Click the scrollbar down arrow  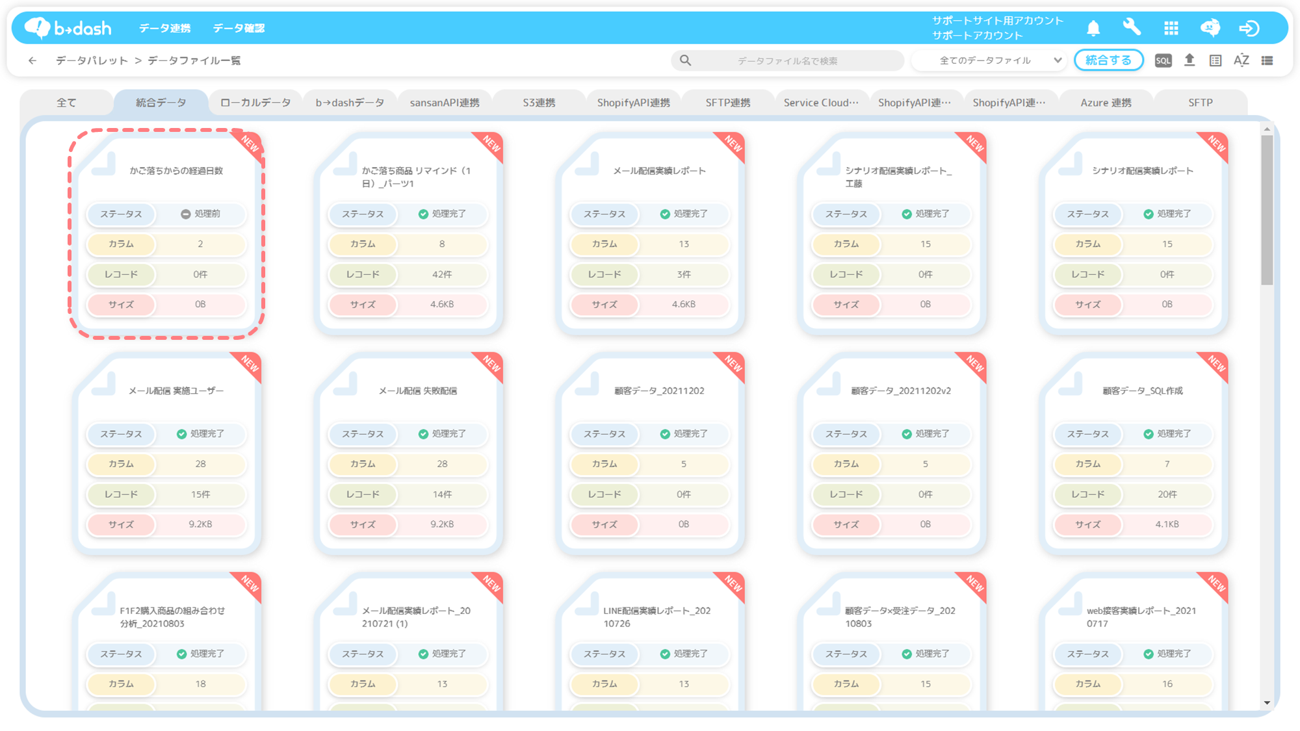pos(1267,702)
